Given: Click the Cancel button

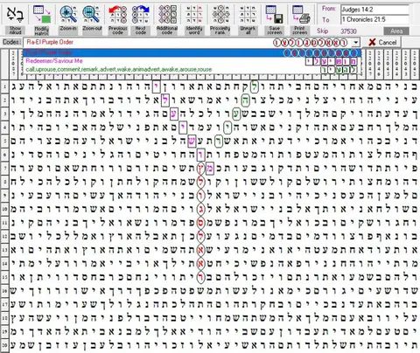Looking at the screenshot, I should [x=382, y=42].
